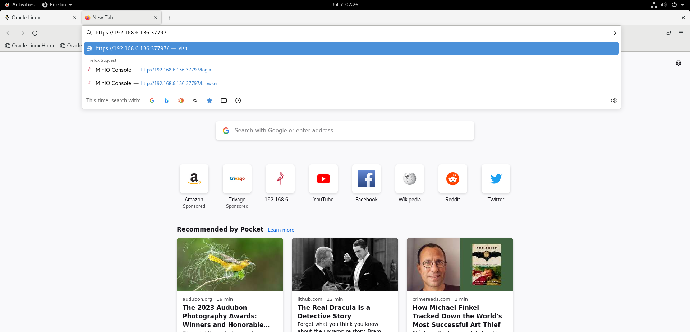Screen dimensions: 690x332
Task: Open the Activities overview
Action: tap(20, 5)
